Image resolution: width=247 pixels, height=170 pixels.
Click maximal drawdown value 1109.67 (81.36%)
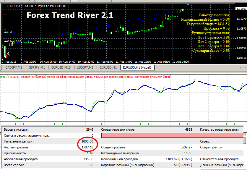coord(179,159)
